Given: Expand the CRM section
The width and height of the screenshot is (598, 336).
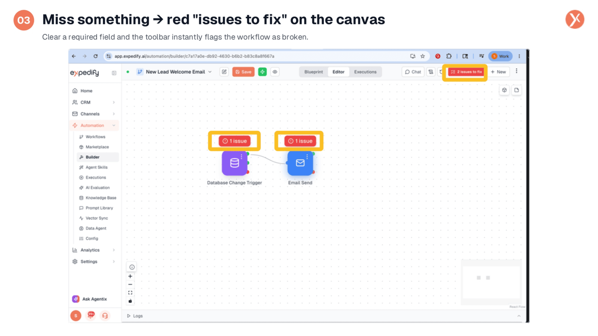Looking at the screenshot, I should pyautogui.click(x=94, y=102).
